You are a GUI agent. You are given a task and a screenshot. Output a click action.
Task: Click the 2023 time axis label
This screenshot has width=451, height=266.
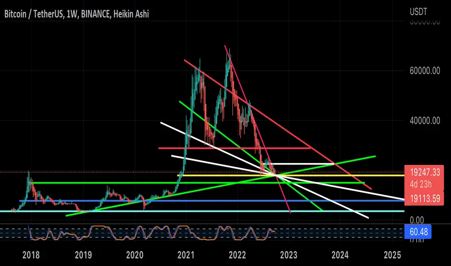click(x=288, y=255)
